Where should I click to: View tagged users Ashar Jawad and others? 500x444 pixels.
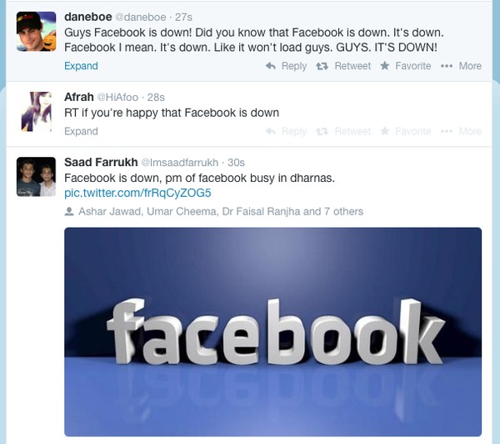(x=221, y=211)
